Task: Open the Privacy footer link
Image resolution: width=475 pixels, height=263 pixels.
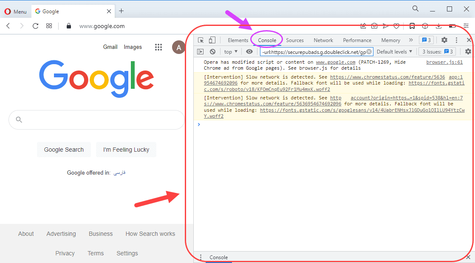Action: [x=65, y=253]
